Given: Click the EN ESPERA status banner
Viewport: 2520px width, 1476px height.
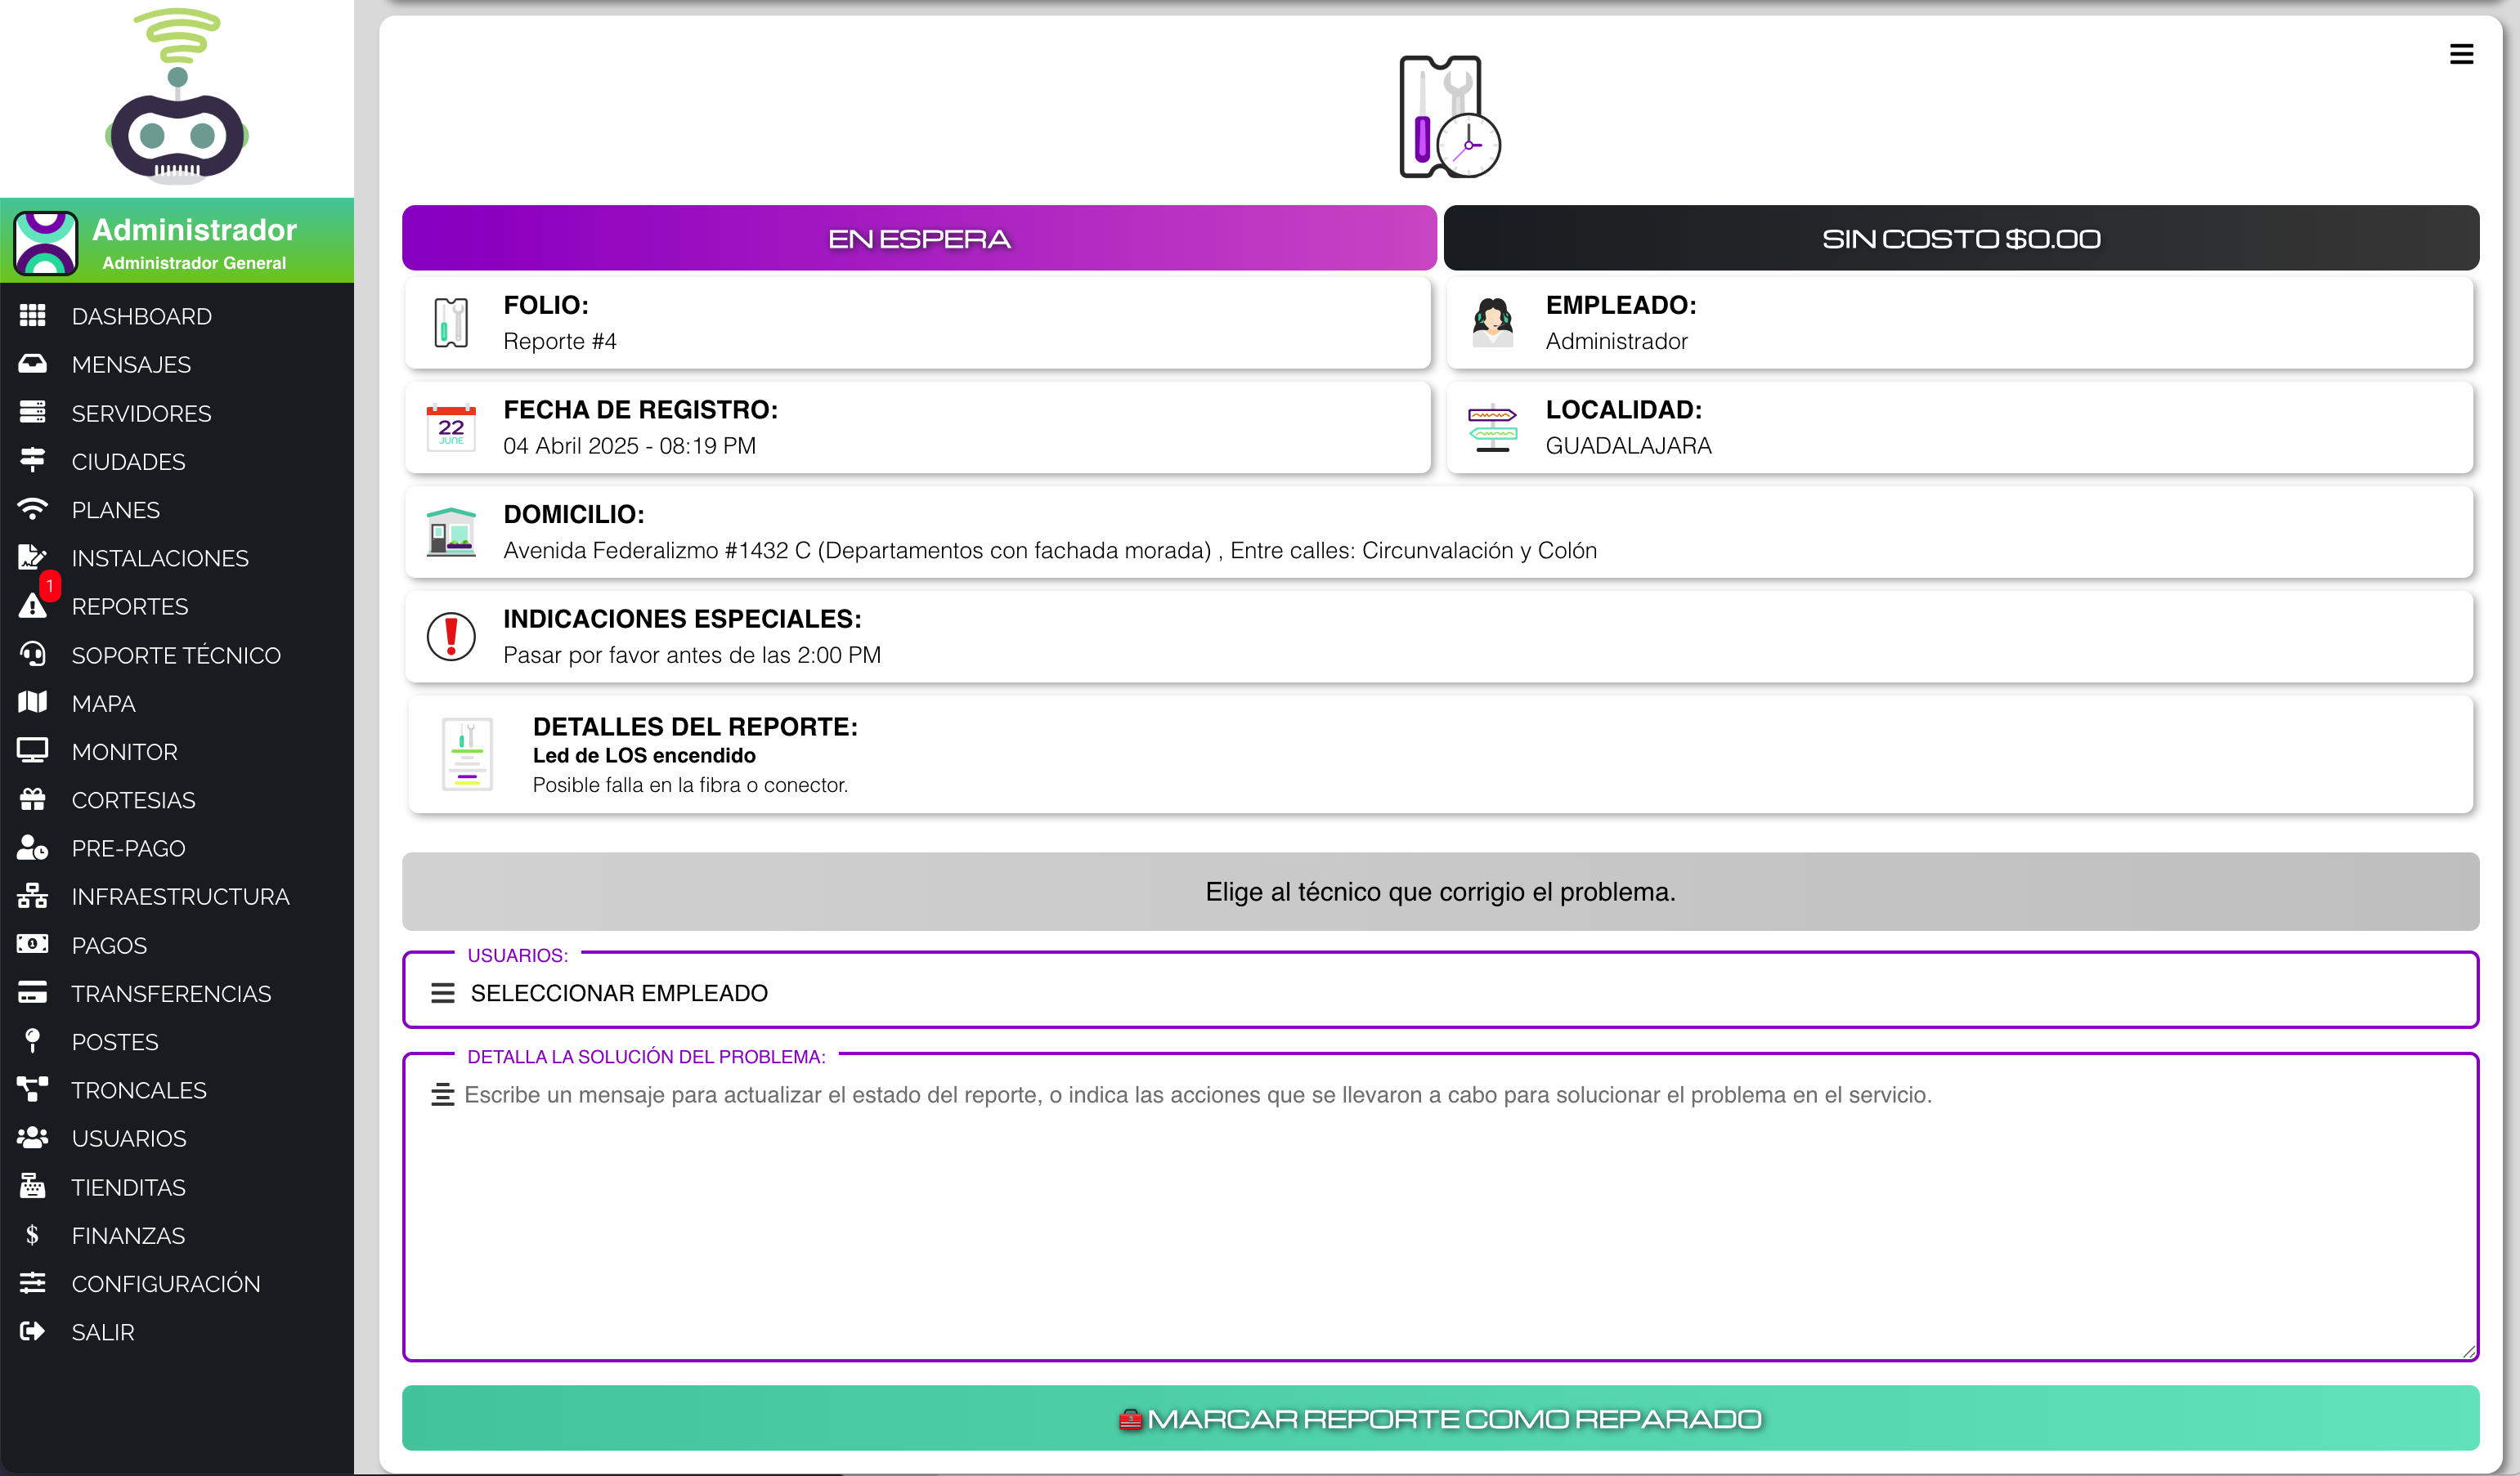Looking at the screenshot, I should pos(919,238).
